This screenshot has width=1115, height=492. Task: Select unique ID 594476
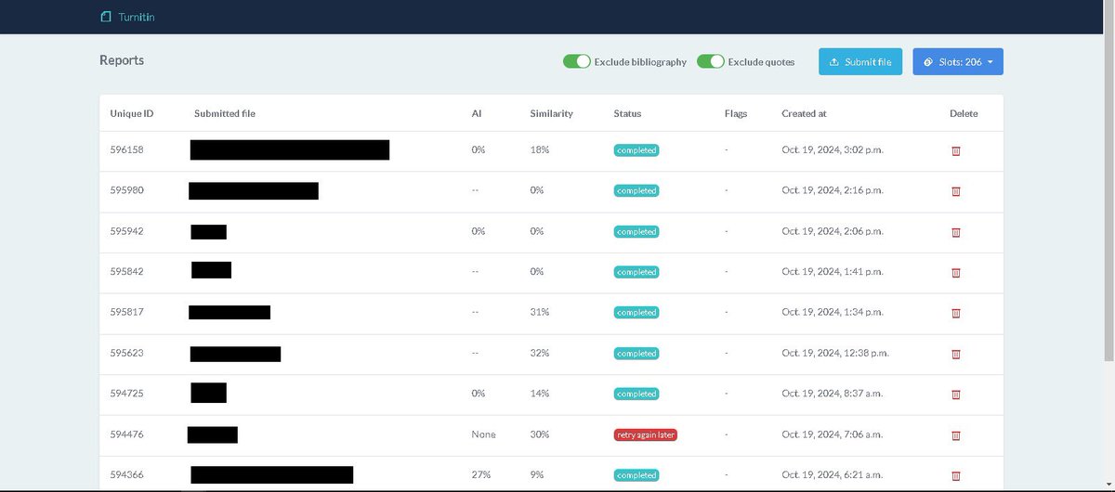[126, 434]
